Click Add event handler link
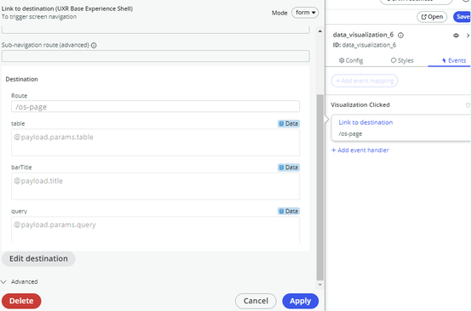 point(360,150)
